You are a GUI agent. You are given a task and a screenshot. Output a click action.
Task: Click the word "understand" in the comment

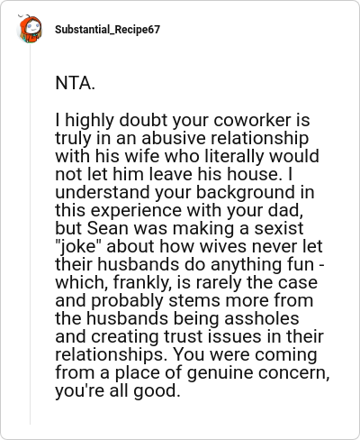click(103, 192)
